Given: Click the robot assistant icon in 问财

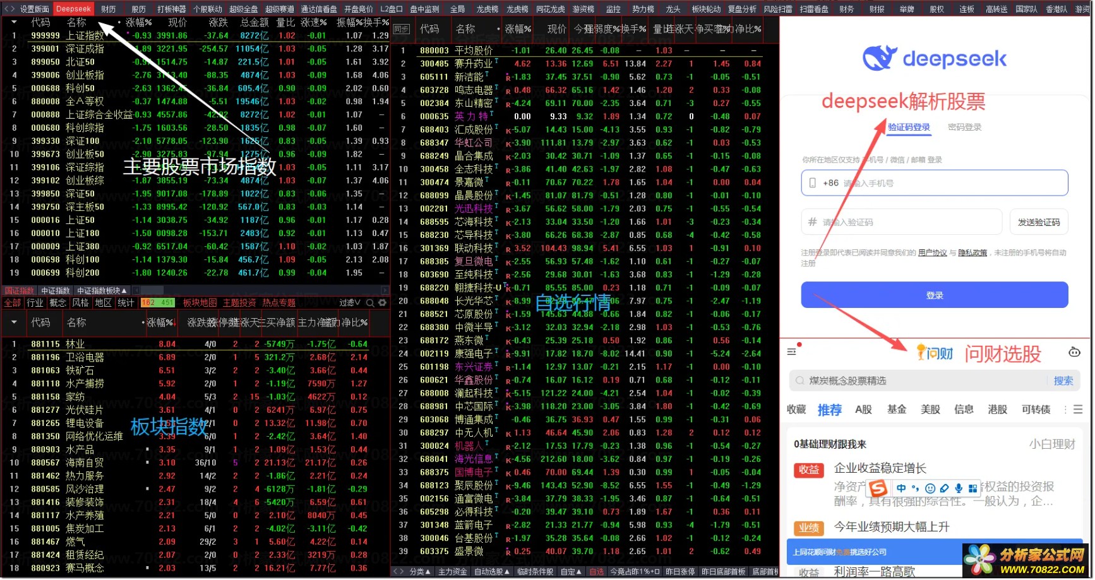Looking at the screenshot, I should click(x=1074, y=352).
